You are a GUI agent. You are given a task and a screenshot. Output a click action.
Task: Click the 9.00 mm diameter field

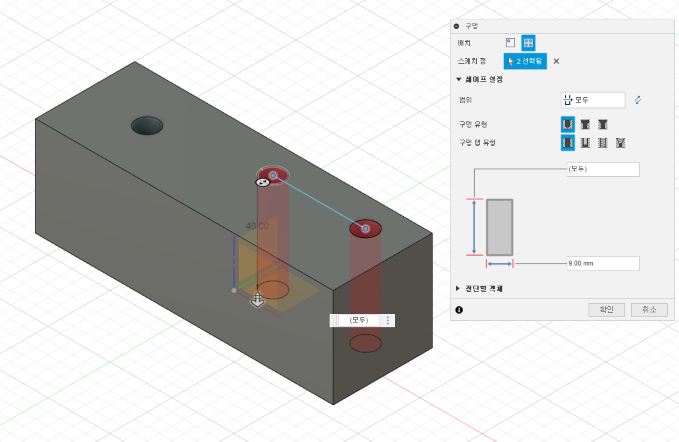click(603, 263)
